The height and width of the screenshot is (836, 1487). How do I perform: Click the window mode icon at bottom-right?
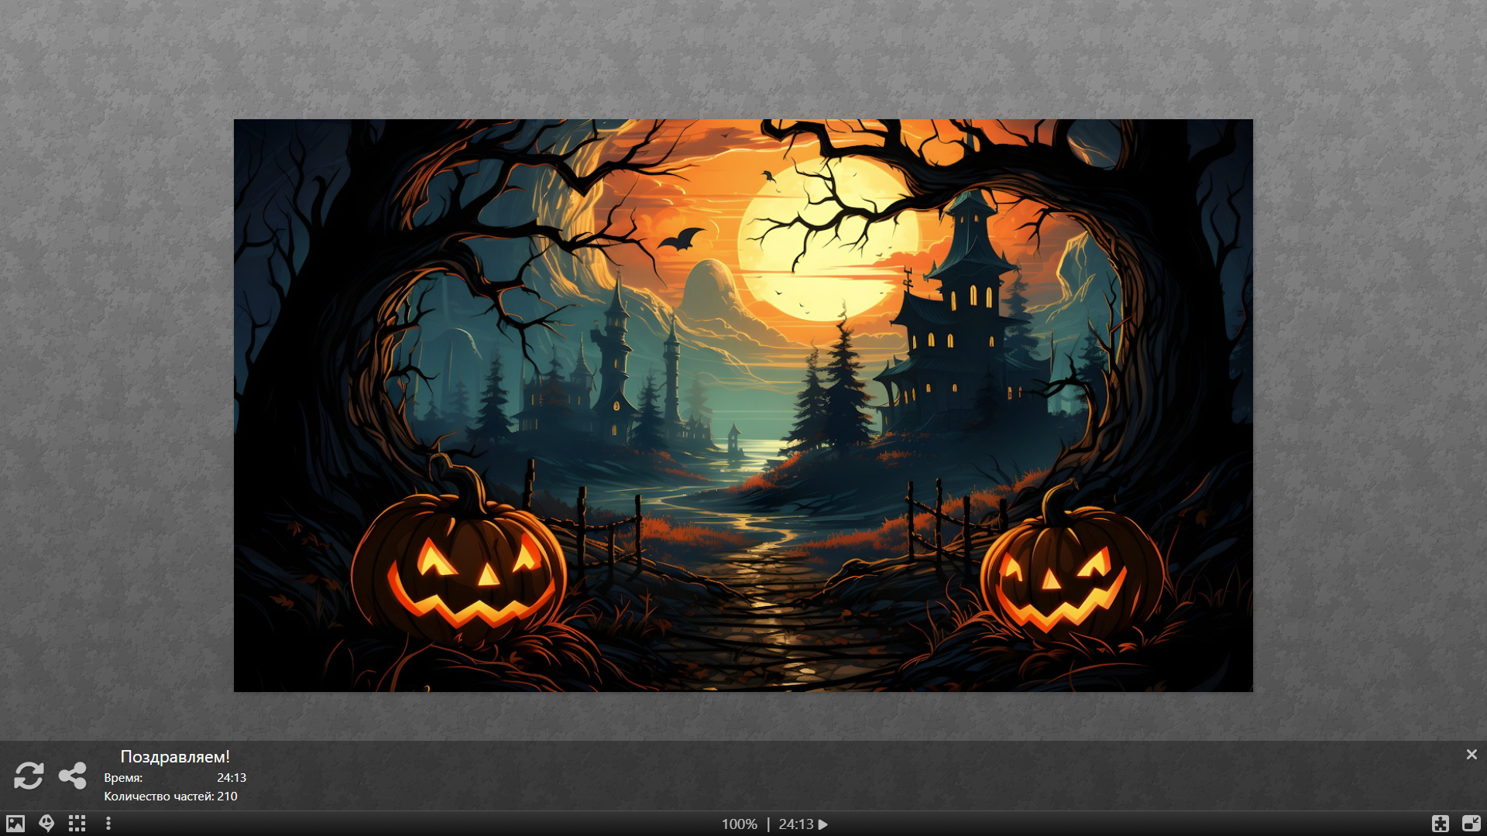pyautogui.click(x=1471, y=824)
